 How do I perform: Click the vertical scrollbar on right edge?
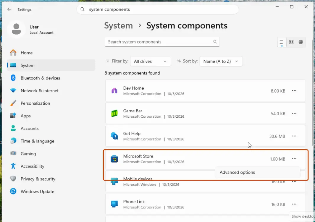312,92
